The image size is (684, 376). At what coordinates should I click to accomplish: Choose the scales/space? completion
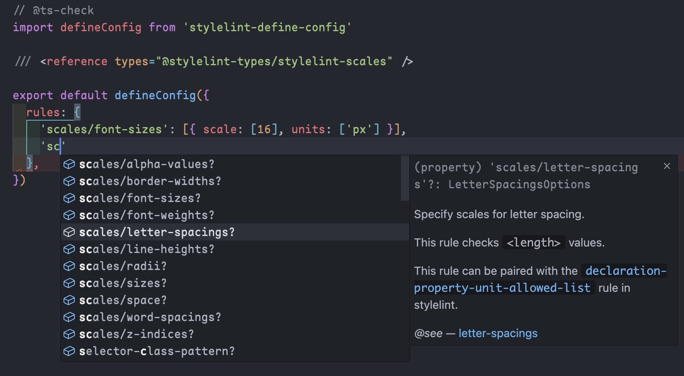pyautogui.click(x=235, y=300)
